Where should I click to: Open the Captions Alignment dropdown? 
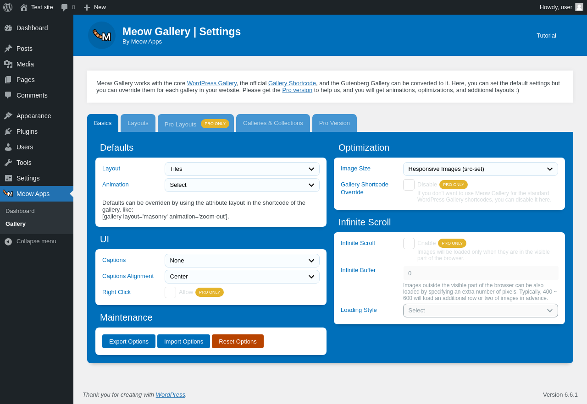(242, 277)
